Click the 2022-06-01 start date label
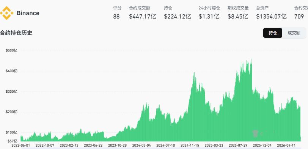Screen dimensions: 308x149 coord(21,146)
